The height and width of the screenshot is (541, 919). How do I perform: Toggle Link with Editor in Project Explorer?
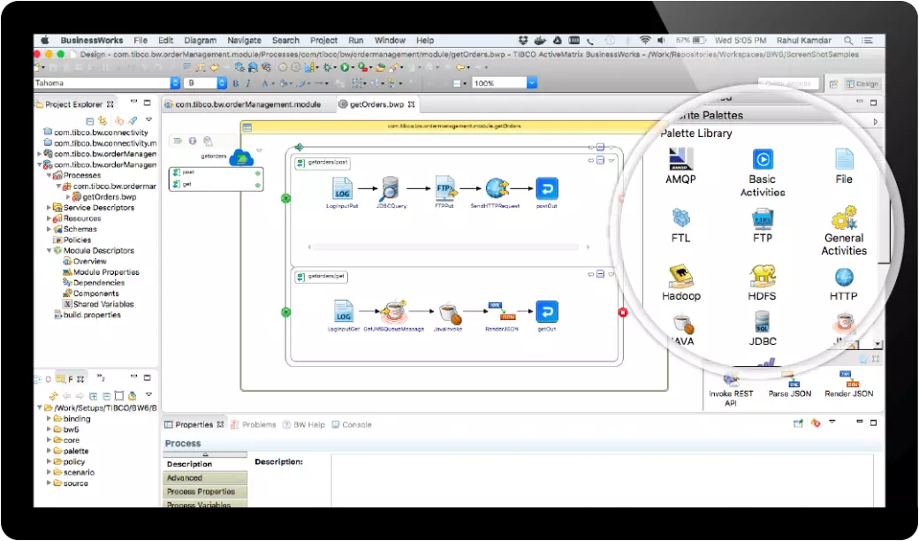click(x=103, y=121)
